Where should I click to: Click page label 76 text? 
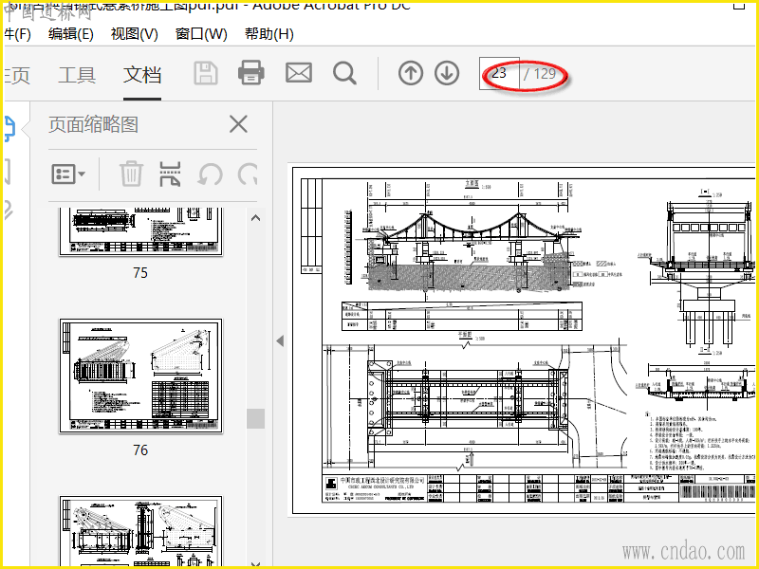[x=140, y=450]
